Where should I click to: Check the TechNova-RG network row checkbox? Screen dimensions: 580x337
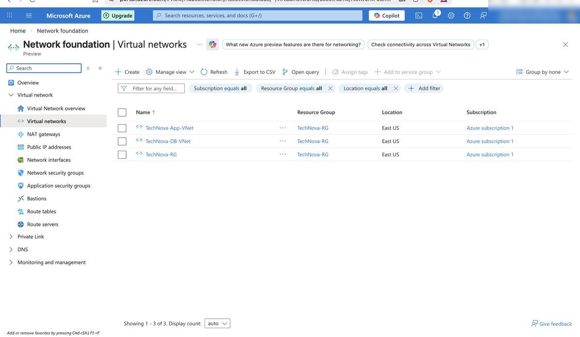click(122, 154)
